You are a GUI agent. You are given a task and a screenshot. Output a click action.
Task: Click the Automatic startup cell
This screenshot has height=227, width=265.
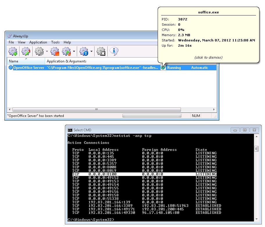pos(200,68)
